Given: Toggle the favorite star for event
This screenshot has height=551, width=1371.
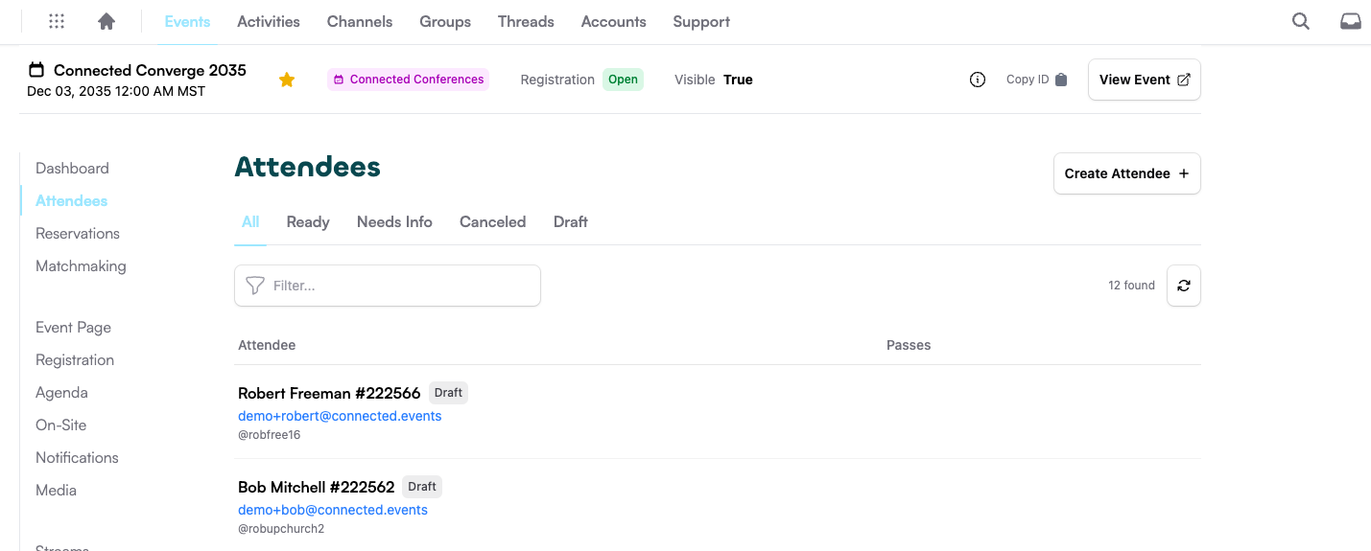Looking at the screenshot, I should (x=286, y=80).
